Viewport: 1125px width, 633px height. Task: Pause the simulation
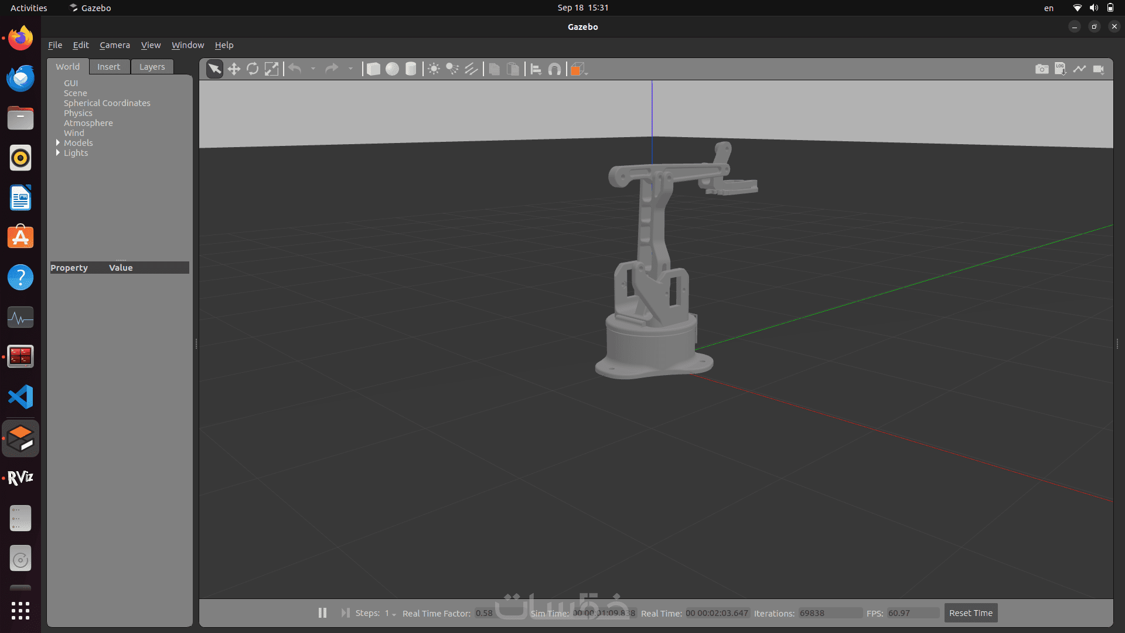[x=322, y=612]
